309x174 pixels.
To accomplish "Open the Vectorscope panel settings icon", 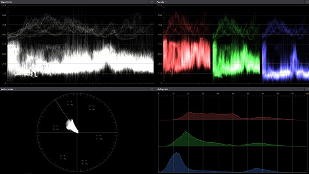I will 152,89.
